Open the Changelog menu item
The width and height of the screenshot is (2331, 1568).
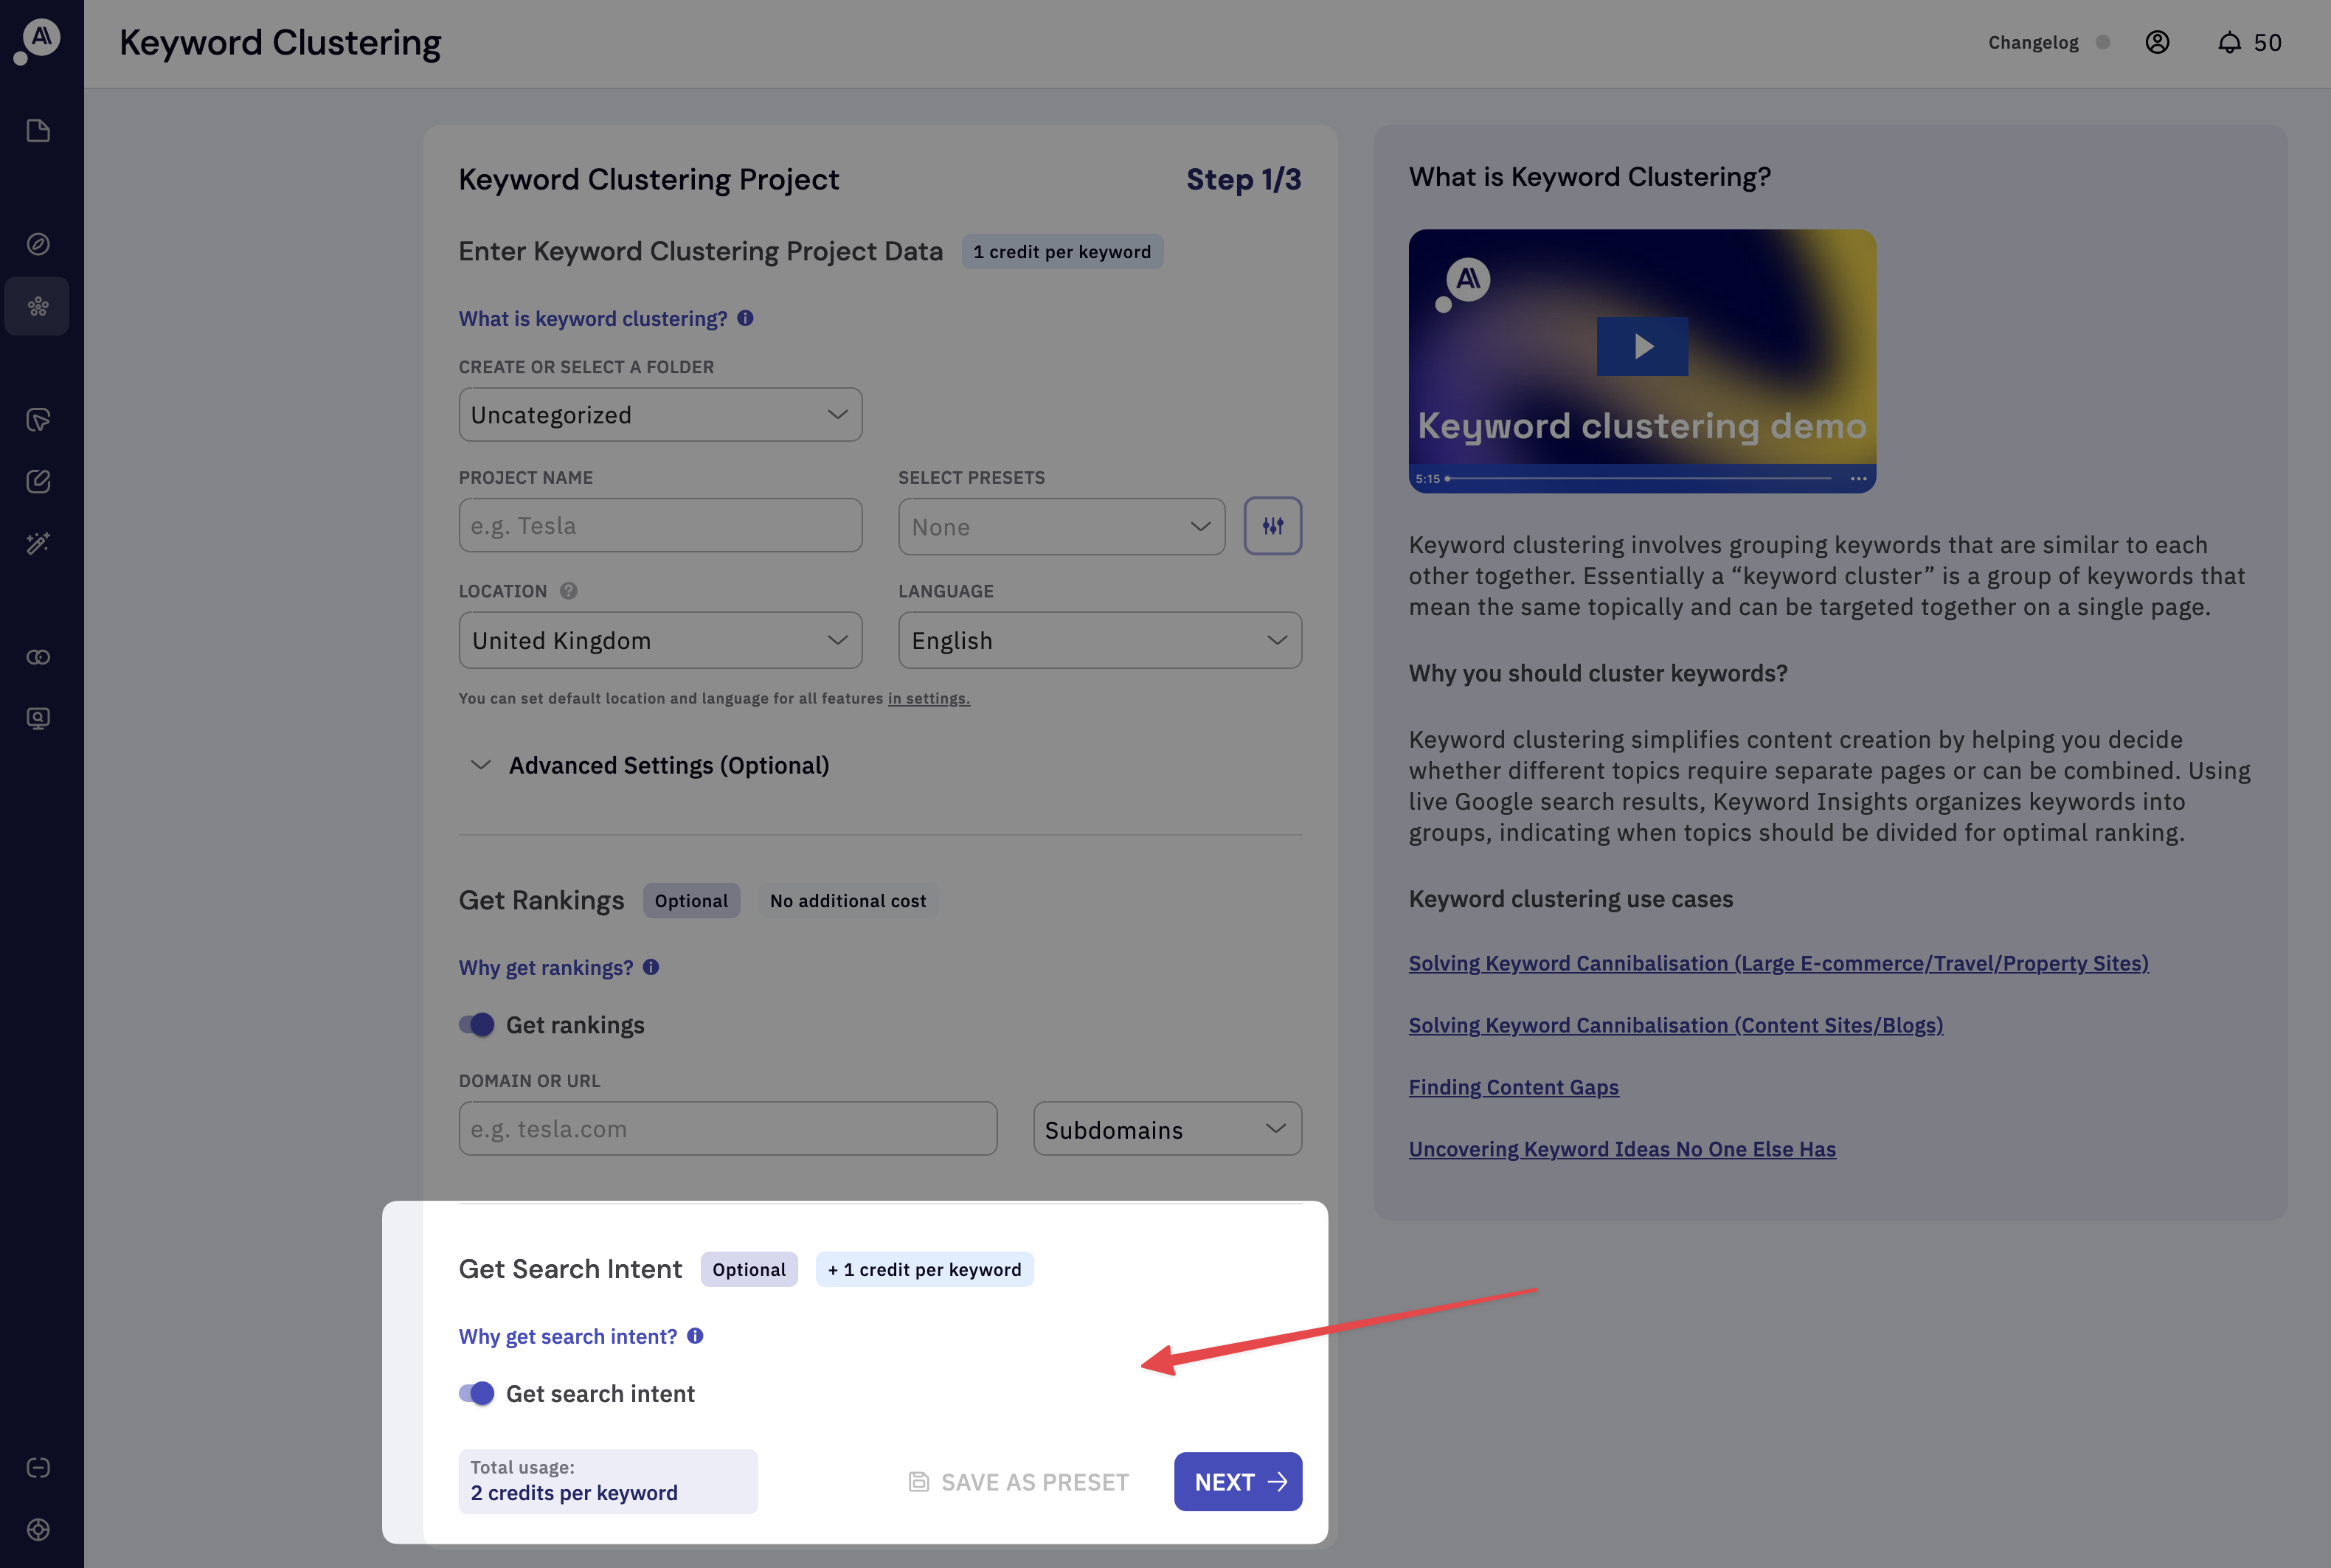click(2032, 43)
